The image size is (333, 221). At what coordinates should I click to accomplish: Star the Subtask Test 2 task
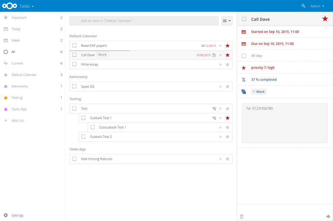click(x=228, y=137)
